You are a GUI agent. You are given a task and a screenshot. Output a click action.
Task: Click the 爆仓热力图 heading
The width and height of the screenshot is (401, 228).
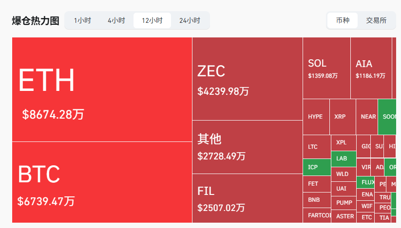36,21
